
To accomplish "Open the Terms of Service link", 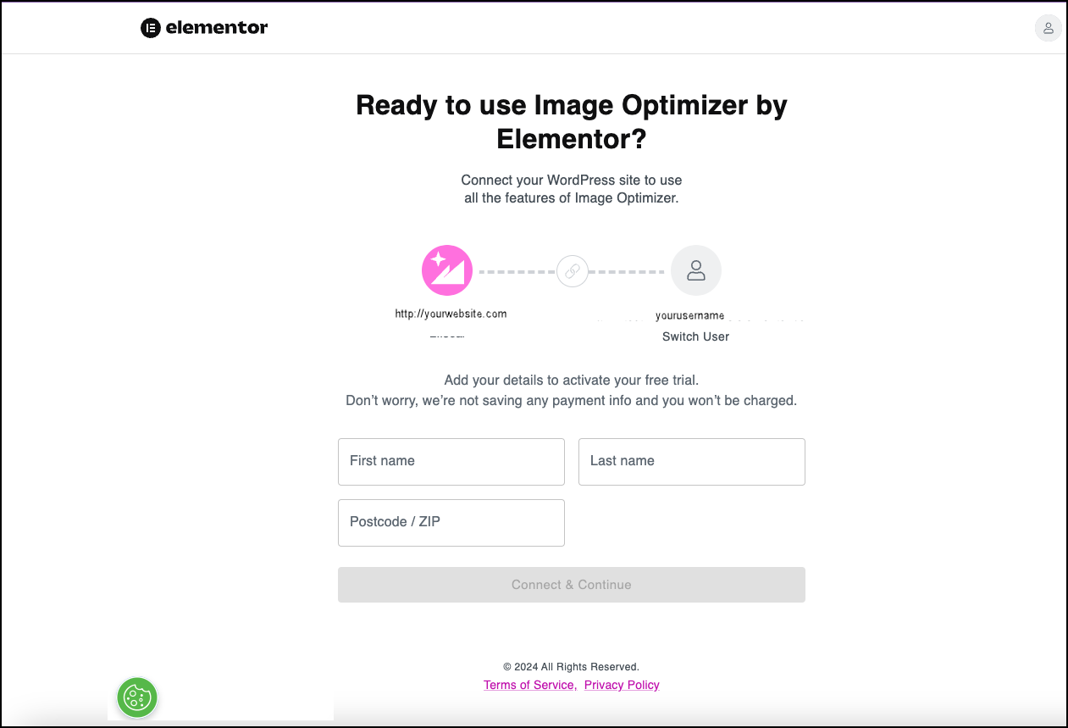I will tap(530, 685).
